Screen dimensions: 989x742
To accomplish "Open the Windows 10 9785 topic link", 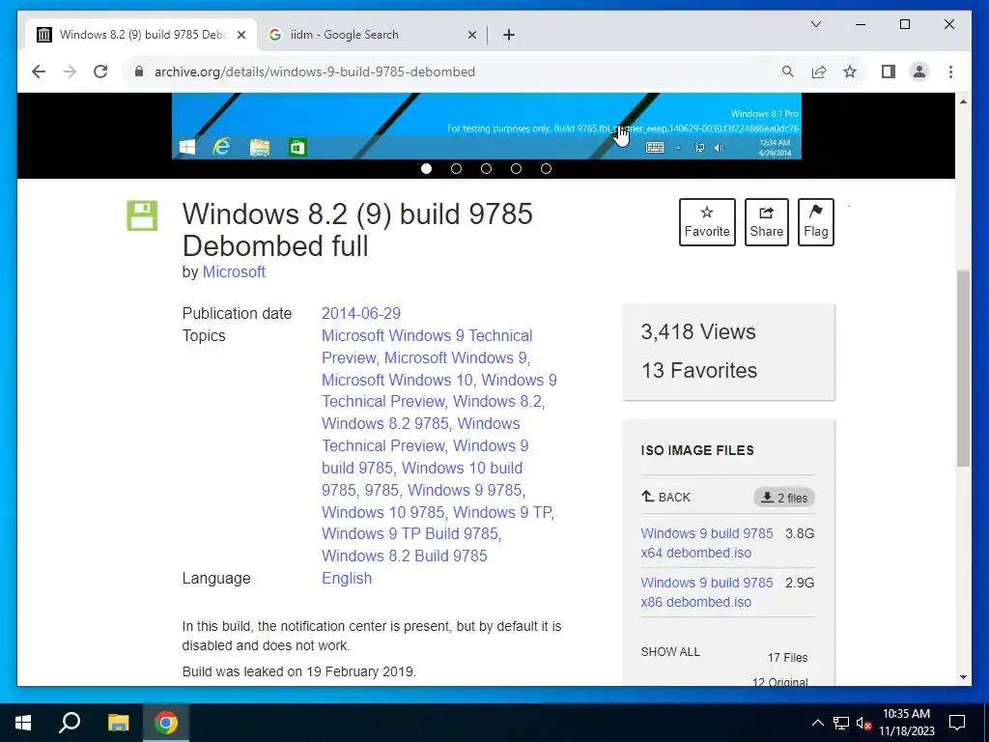I will pos(382,512).
